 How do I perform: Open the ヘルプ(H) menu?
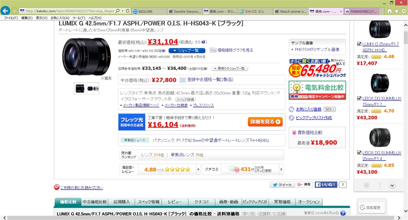(95, 18)
